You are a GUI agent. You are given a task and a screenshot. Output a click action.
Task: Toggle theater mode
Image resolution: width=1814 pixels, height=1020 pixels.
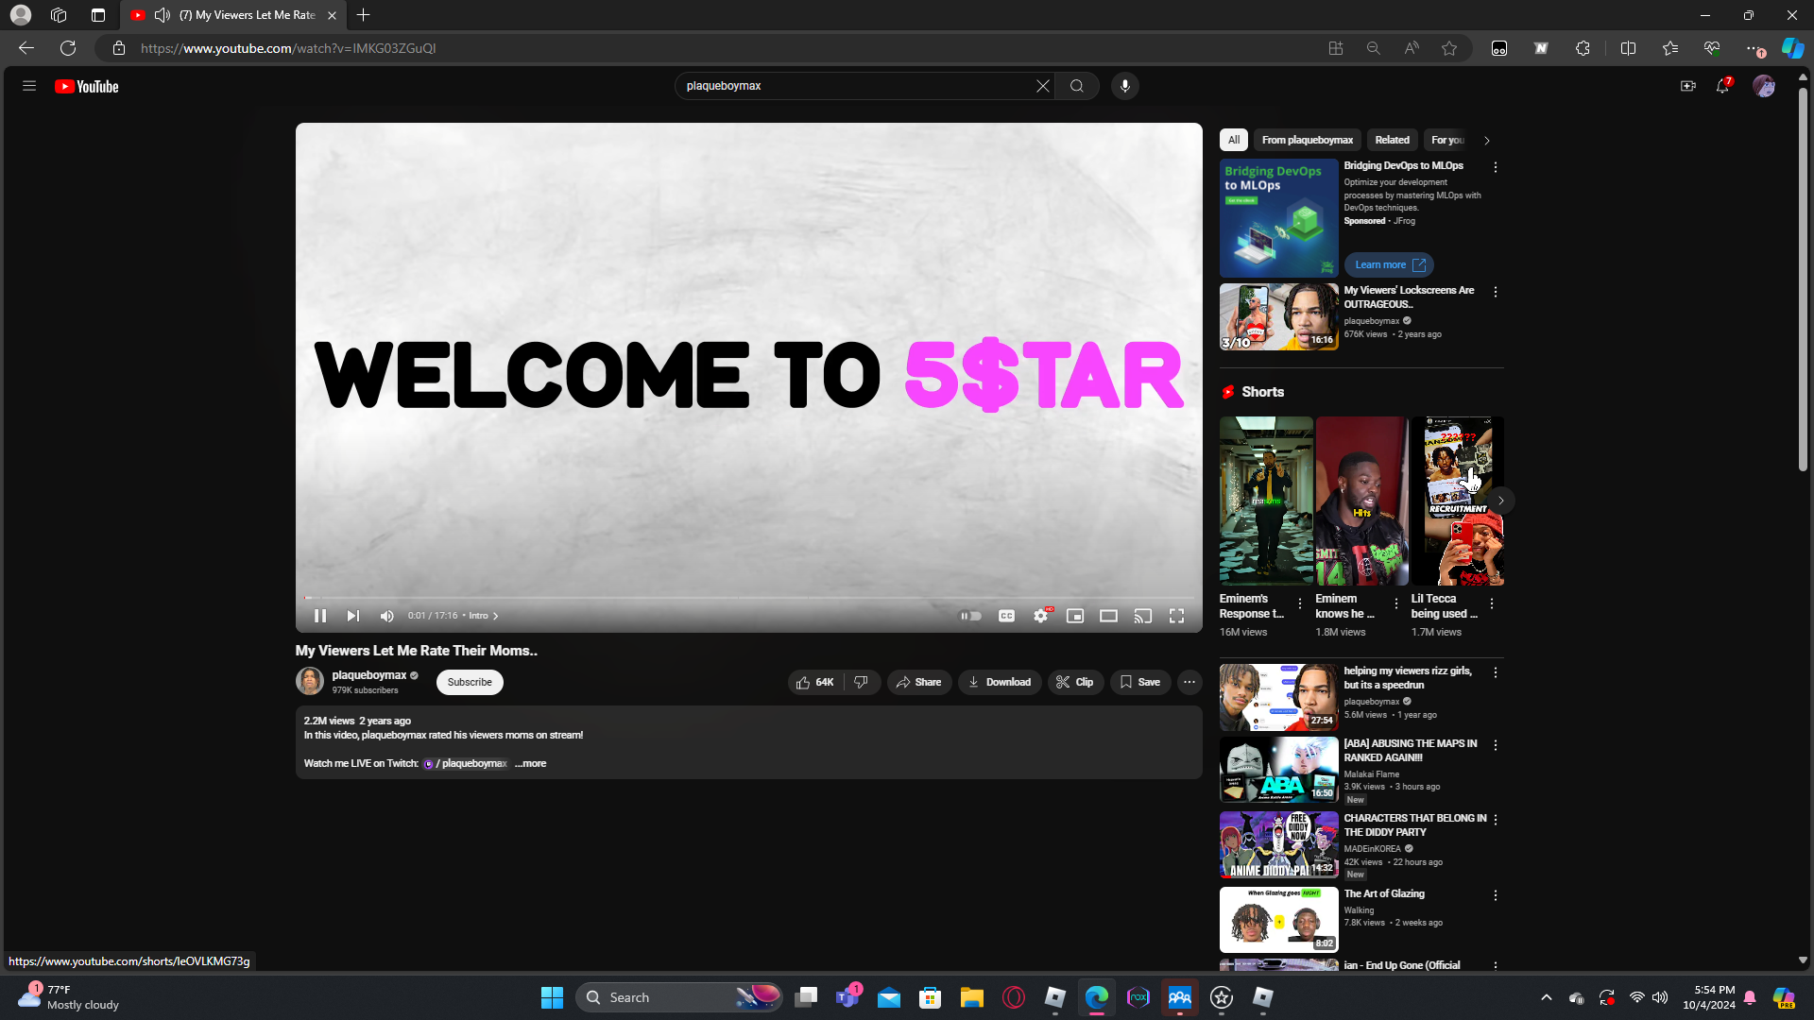point(1109,616)
